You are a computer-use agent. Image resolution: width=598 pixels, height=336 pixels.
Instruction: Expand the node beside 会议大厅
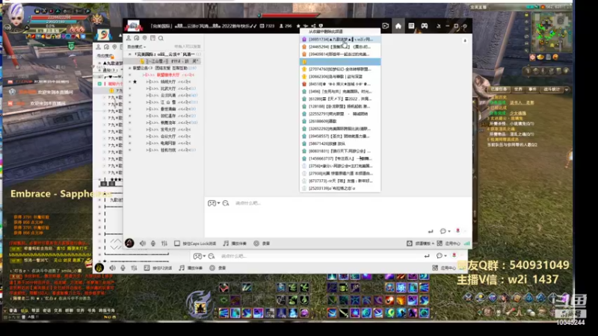pyautogui.click(x=129, y=137)
